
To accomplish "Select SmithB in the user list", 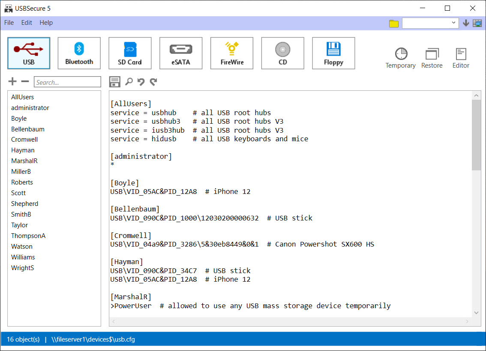I will pos(21,214).
